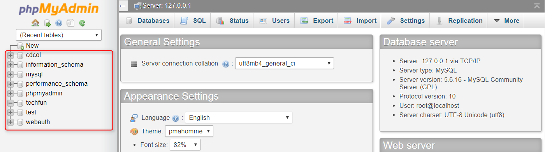Open the Databases tab
The image size is (545, 152).
tap(147, 21)
